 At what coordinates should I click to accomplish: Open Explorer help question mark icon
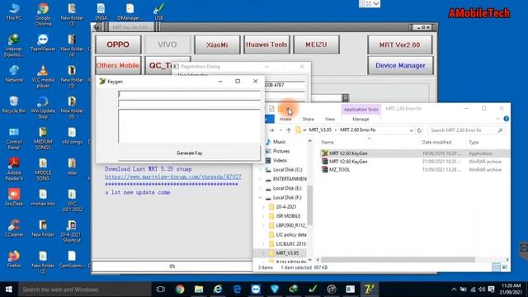(x=506, y=119)
